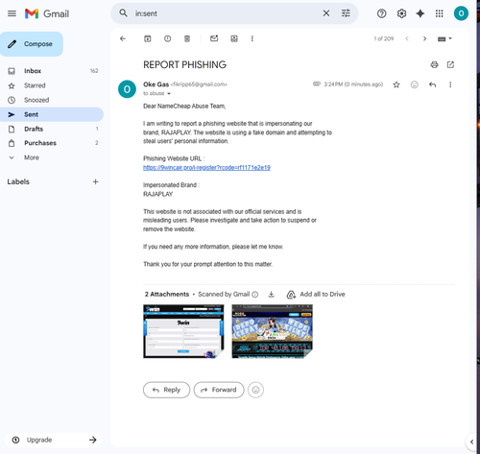Screen dimensions: 480x454
Task: Open the message More options menu
Action: [450, 84]
